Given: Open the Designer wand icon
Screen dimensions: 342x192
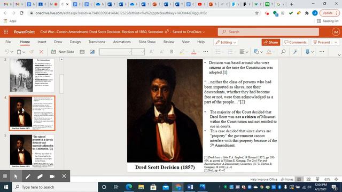Looking at the screenshot, I should coord(295,52).
